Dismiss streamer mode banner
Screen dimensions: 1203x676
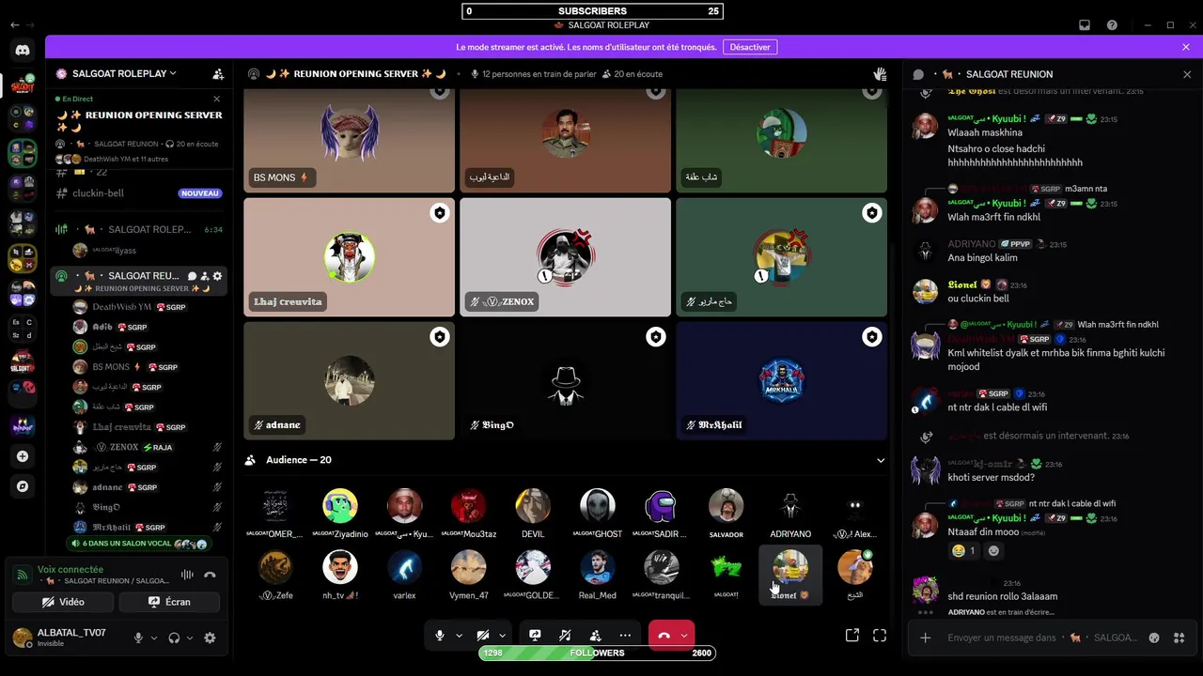(x=1186, y=47)
